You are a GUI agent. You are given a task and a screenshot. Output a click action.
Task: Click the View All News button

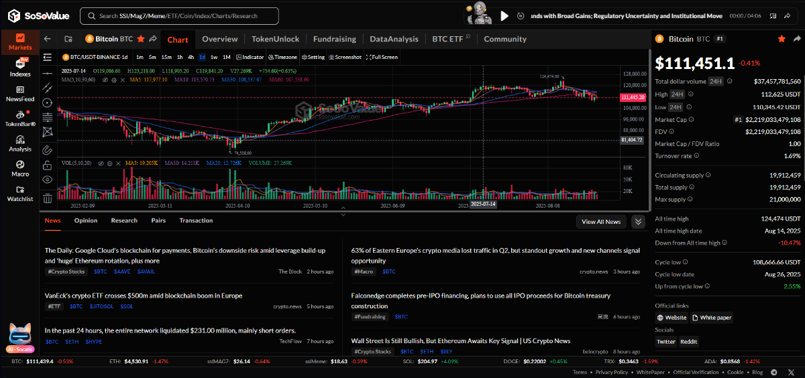tap(601, 221)
